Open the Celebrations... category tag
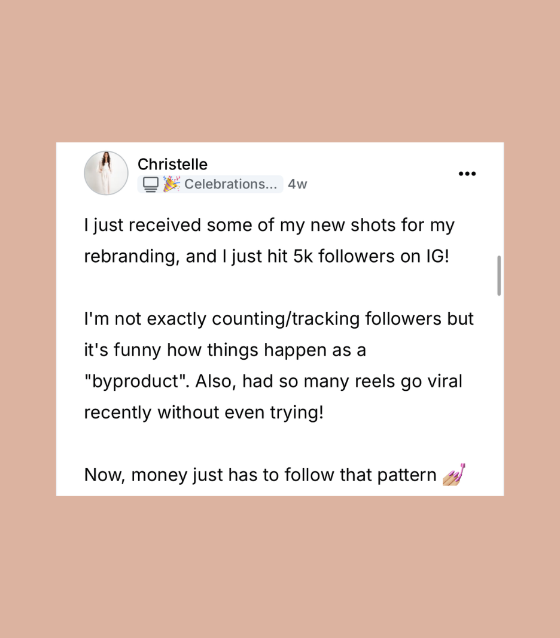Viewport: 560px width, 638px height. tap(230, 184)
